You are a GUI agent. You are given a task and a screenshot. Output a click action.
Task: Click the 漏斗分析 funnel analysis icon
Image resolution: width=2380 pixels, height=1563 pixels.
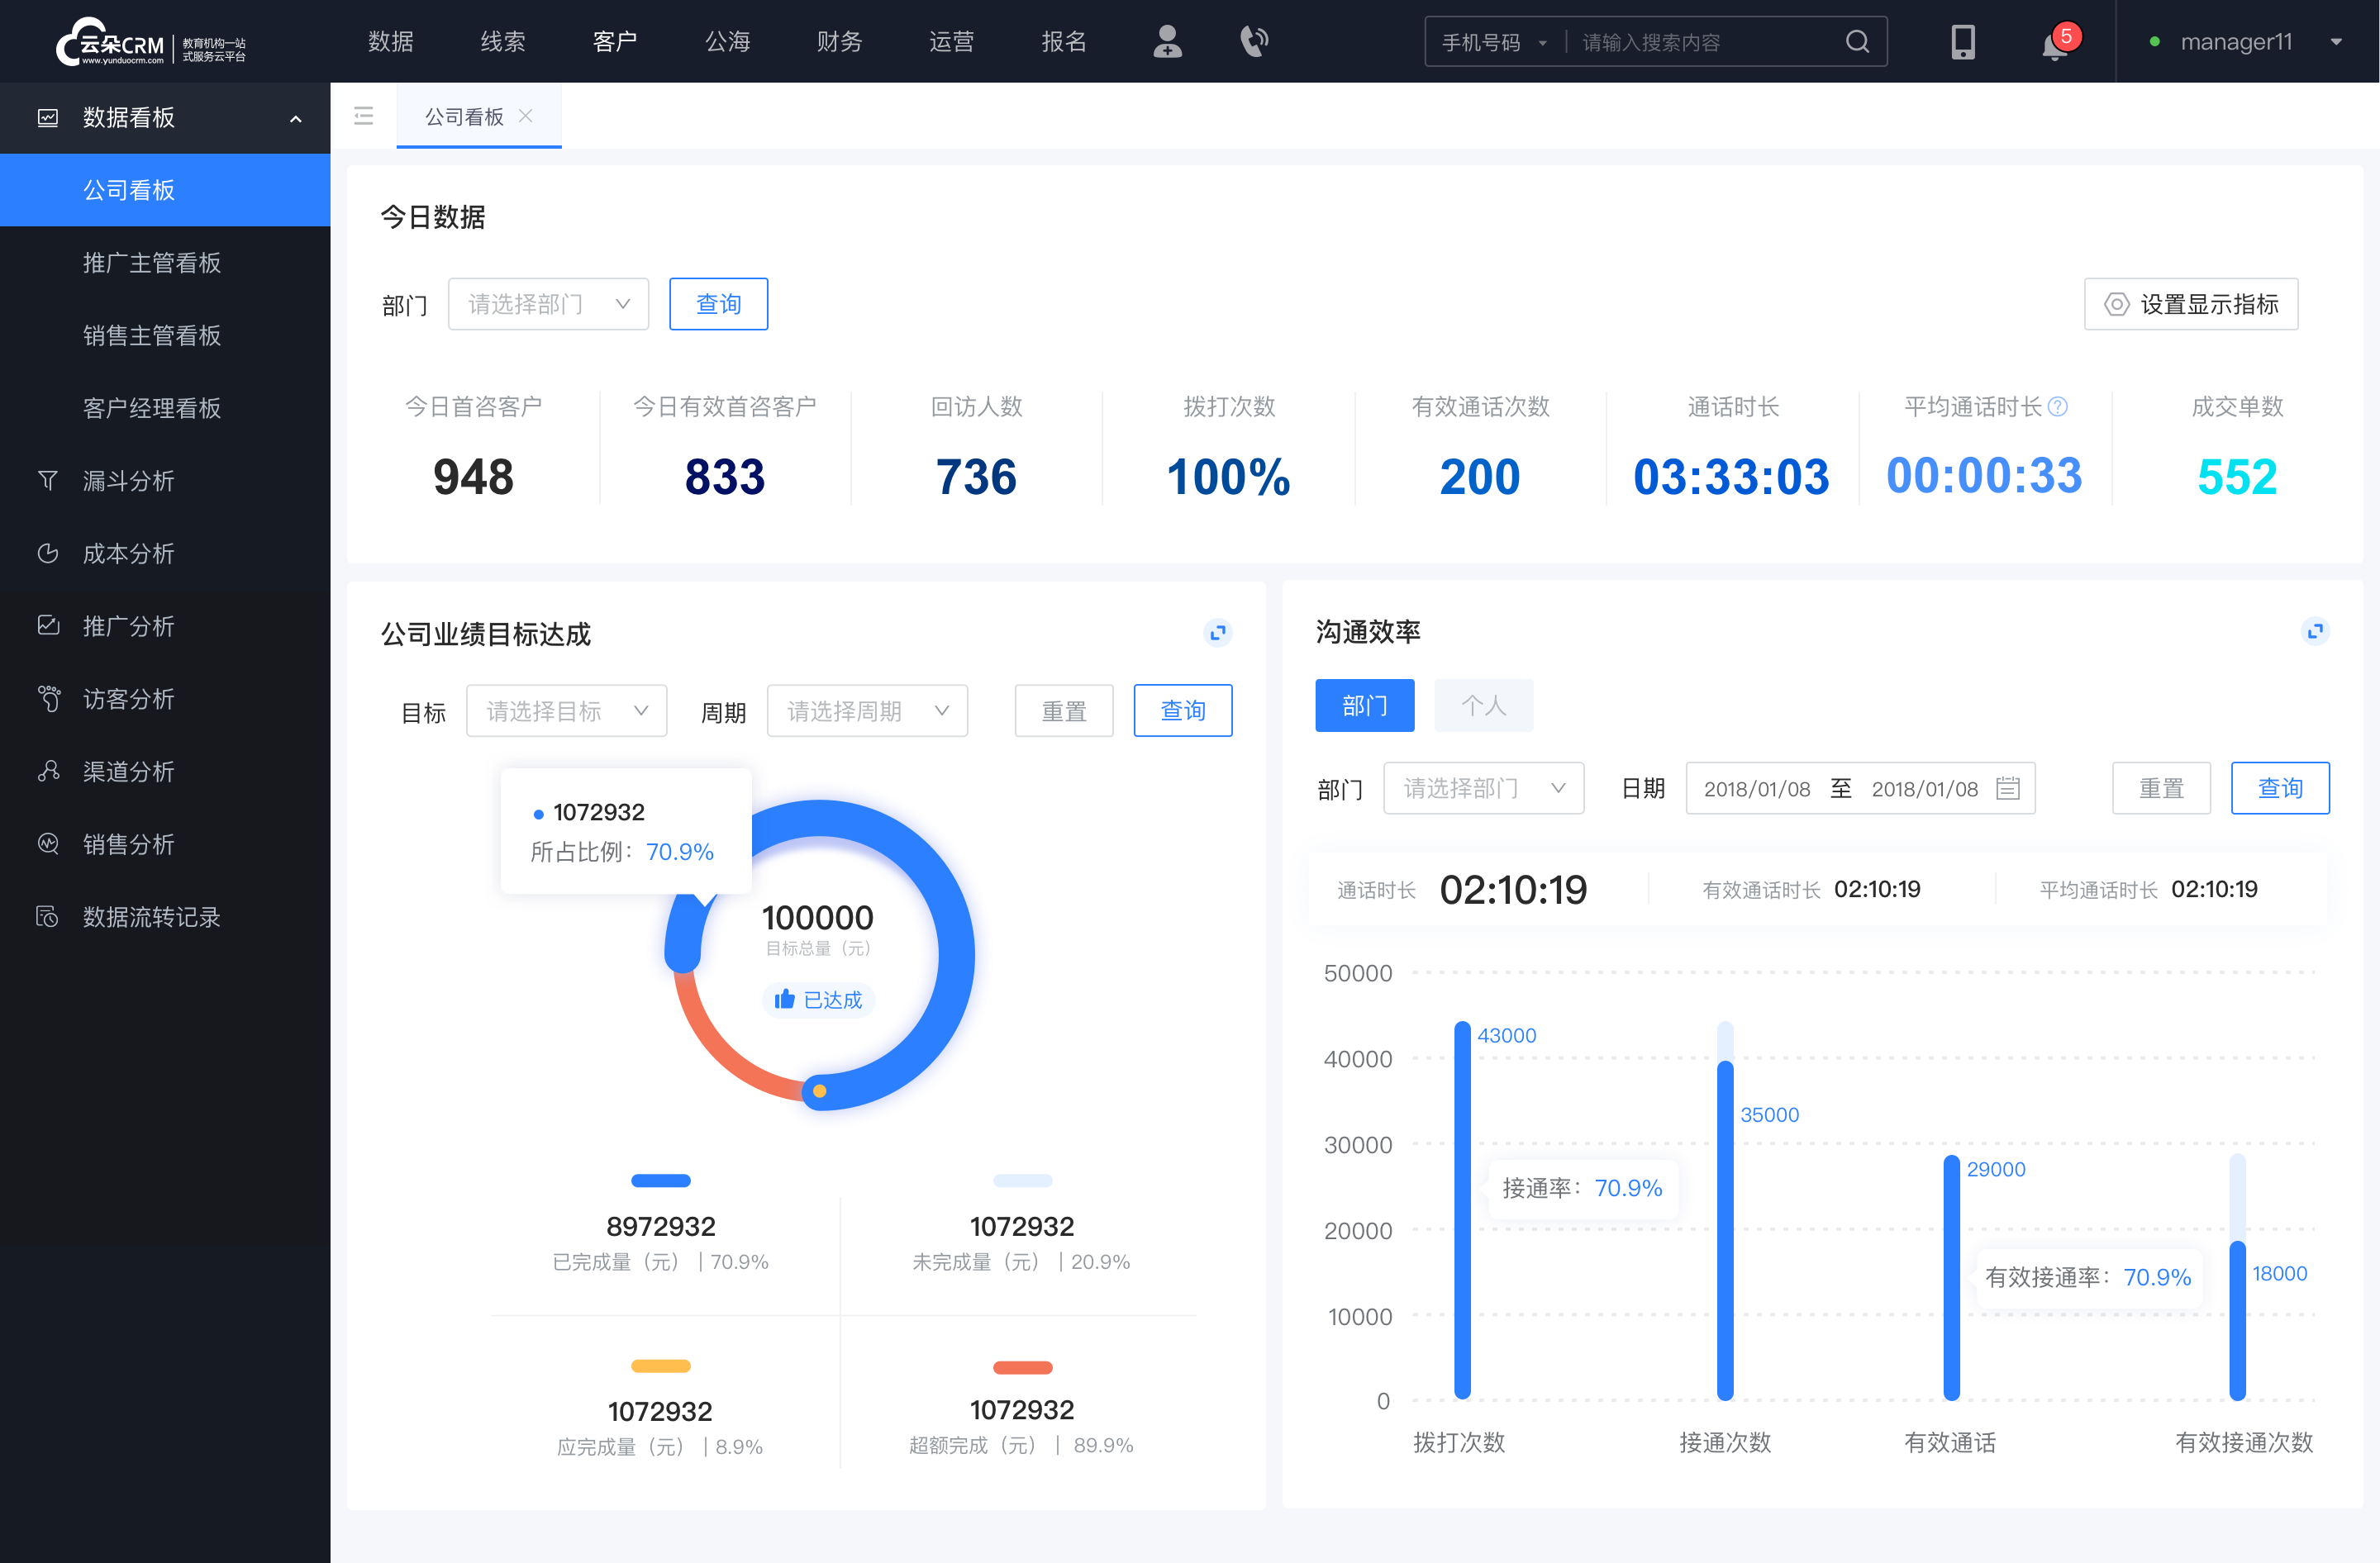point(45,480)
